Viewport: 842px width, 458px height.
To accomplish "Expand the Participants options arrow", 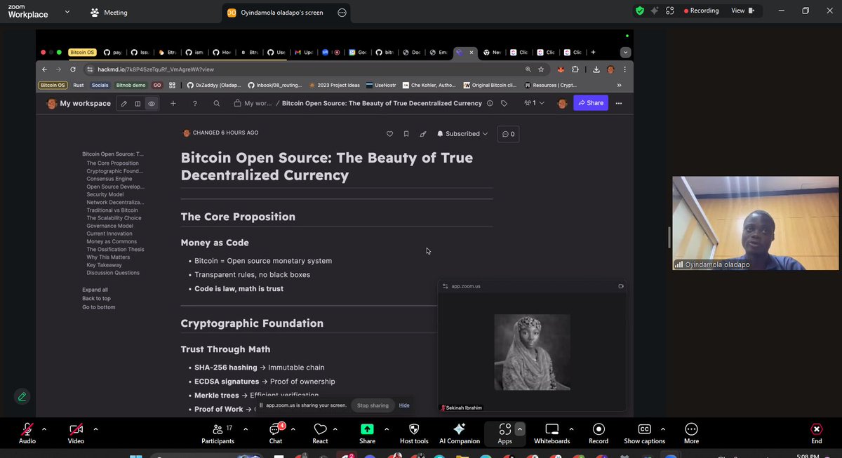I will pyautogui.click(x=247, y=429).
